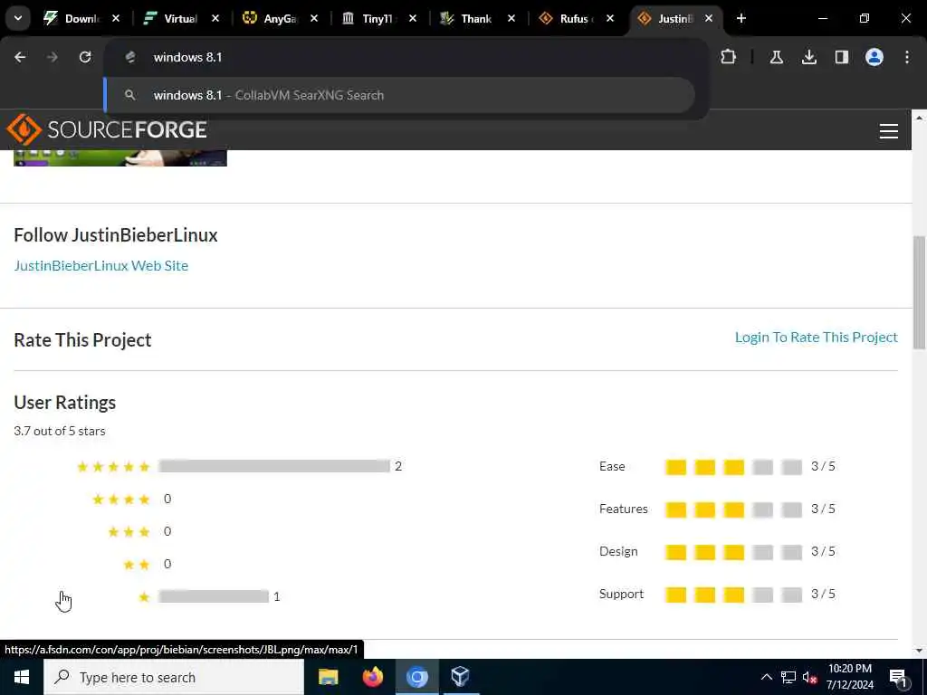Toggle the side panel icon

click(842, 57)
